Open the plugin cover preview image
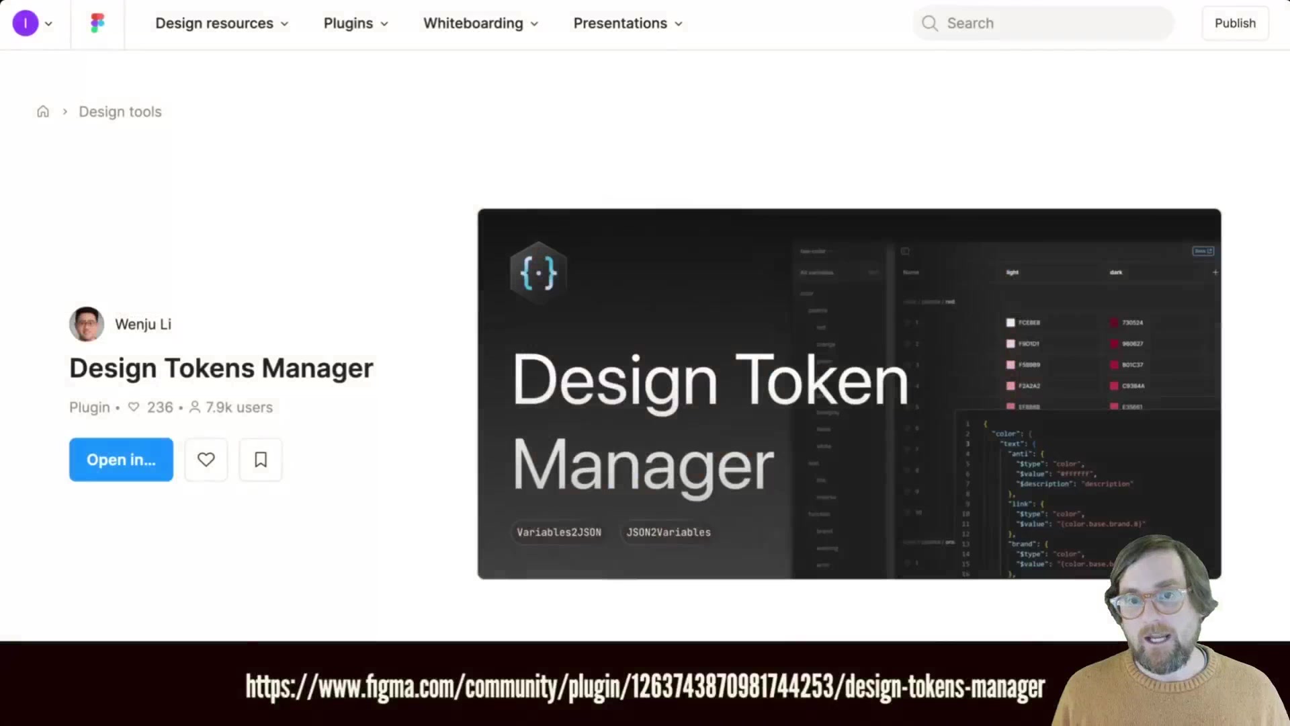1290x726 pixels. (849, 394)
